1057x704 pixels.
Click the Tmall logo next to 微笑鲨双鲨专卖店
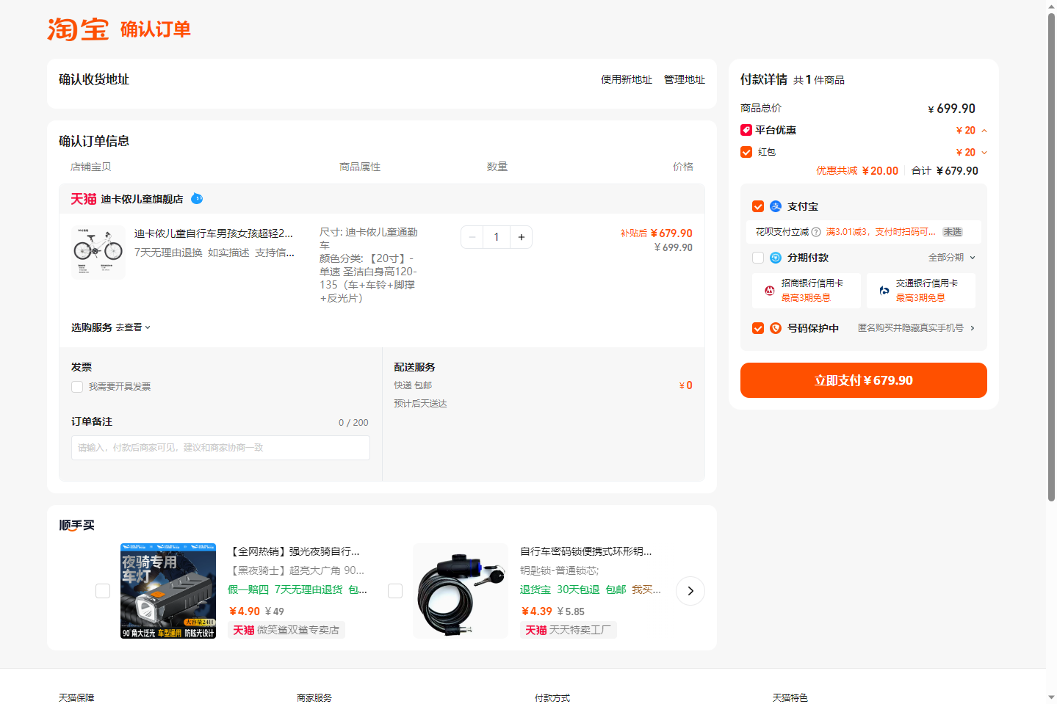(244, 630)
